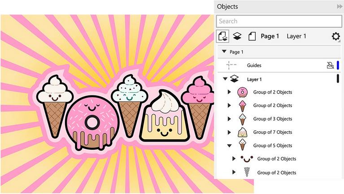Click the 'Layer 1' tree row label
The image size is (344, 194).
[254, 79]
